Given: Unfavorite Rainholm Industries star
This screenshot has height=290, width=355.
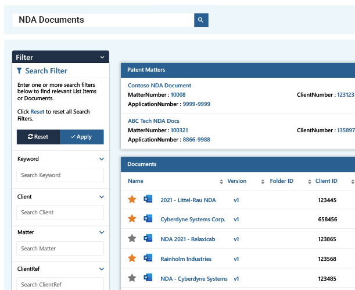Looking at the screenshot, I should tap(132, 258).
